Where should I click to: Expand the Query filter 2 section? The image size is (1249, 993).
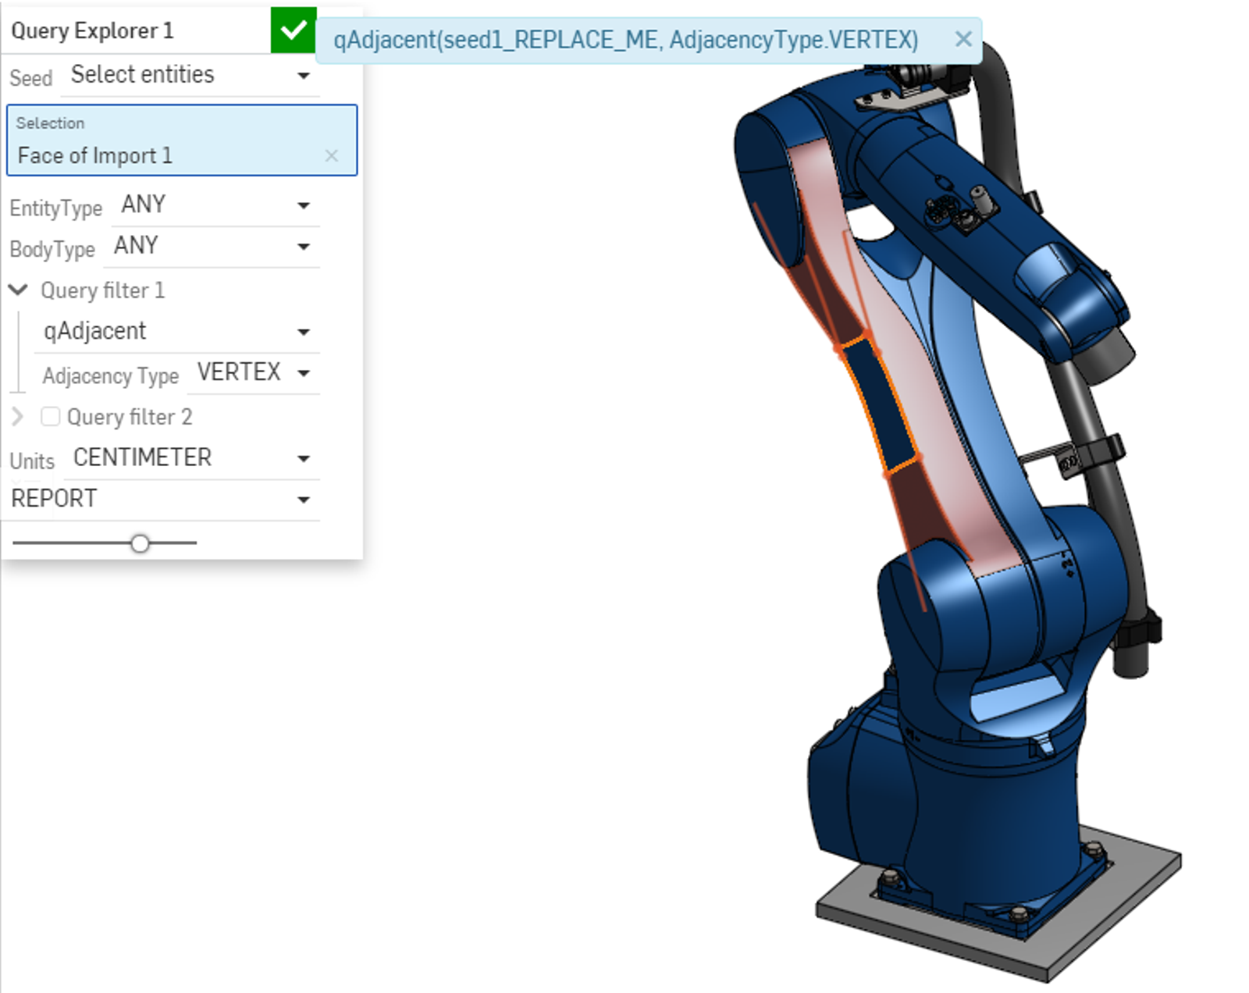click(x=18, y=417)
